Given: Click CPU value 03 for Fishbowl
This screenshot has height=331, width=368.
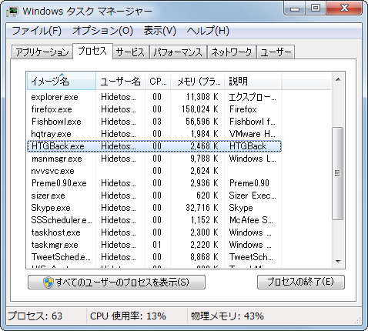Looking at the screenshot, I should [157, 122].
